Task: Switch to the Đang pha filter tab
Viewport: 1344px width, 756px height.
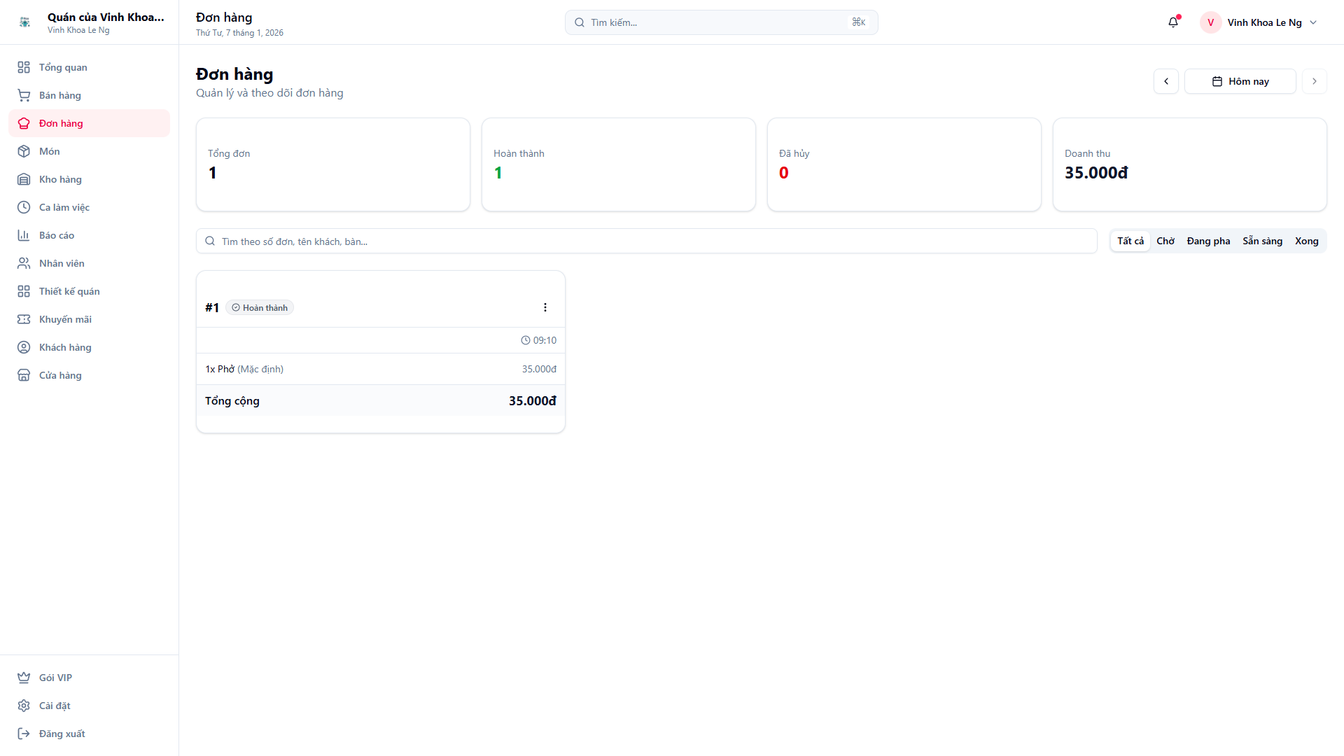Action: click(x=1208, y=241)
